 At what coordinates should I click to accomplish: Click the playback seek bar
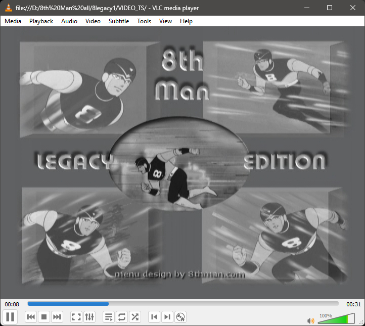pos(182,304)
